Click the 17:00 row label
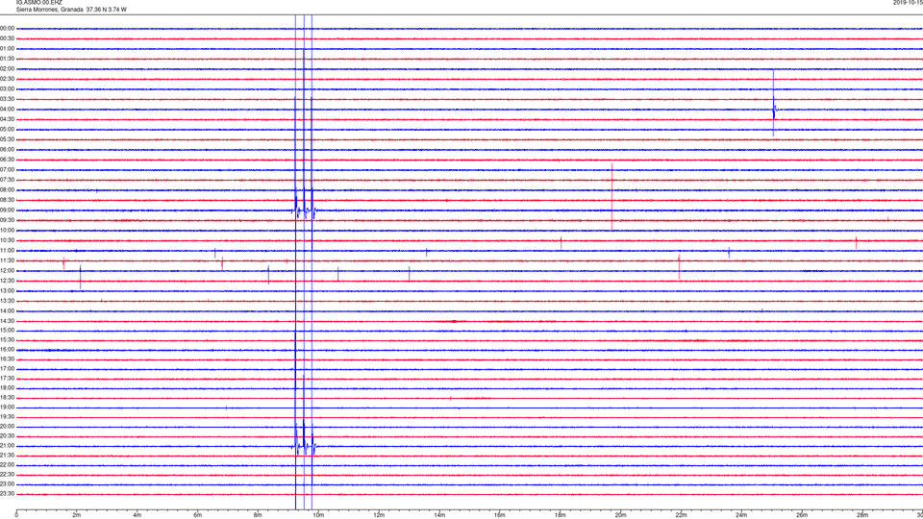Image resolution: width=923 pixels, height=519 pixels. pyautogui.click(x=7, y=369)
